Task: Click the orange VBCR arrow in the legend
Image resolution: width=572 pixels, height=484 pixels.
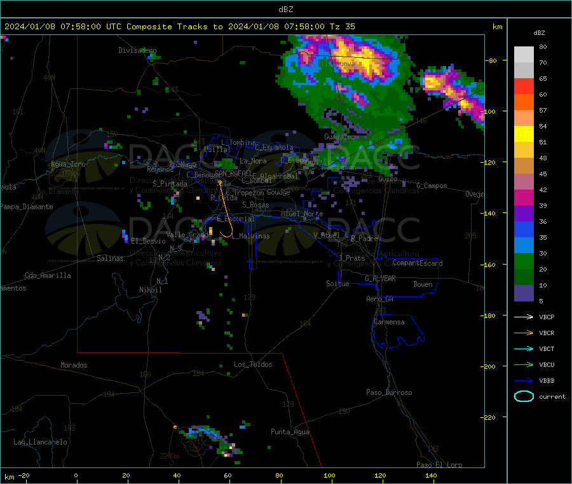Action: (524, 333)
